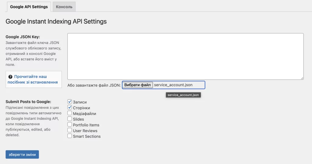
Task: Check the Portfolio Items checkbox
Action: (x=70, y=125)
